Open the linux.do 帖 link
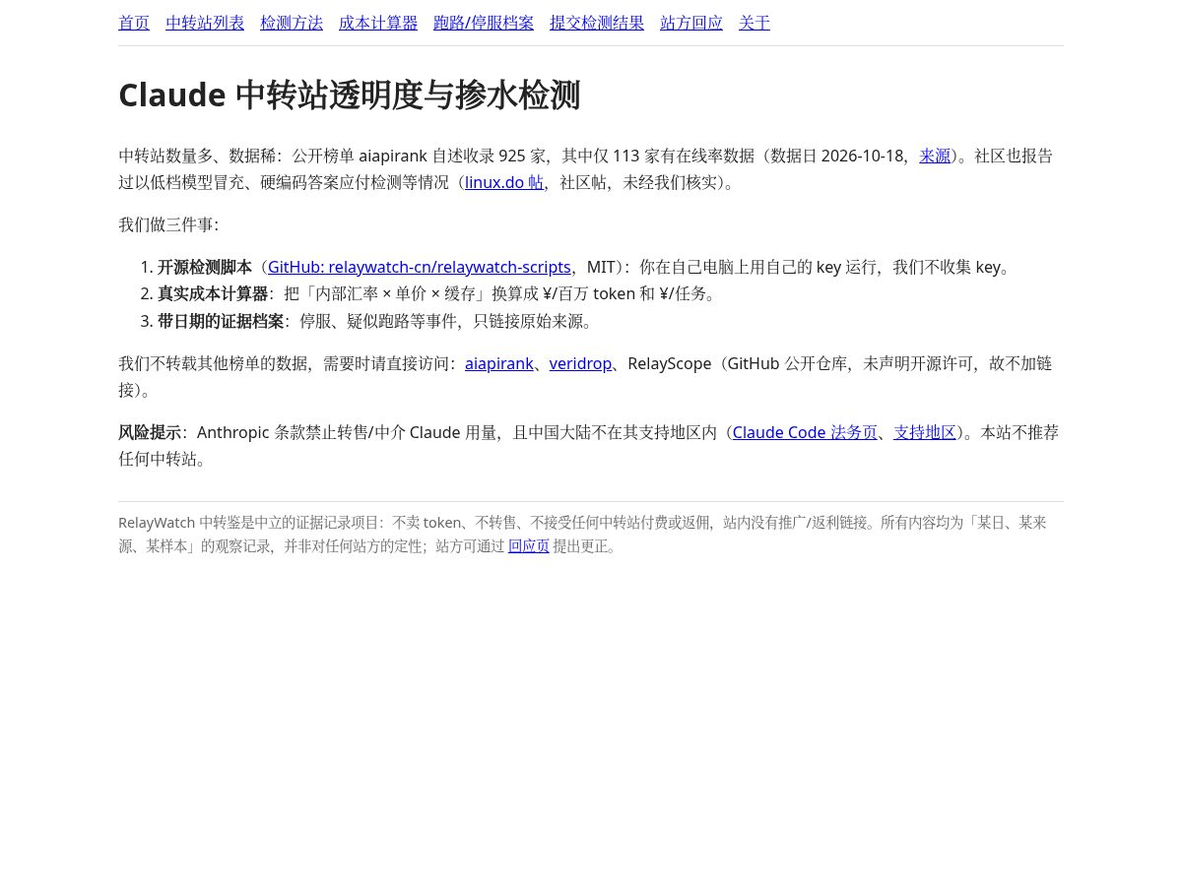 pyautogui.click(x=504, y=182)
